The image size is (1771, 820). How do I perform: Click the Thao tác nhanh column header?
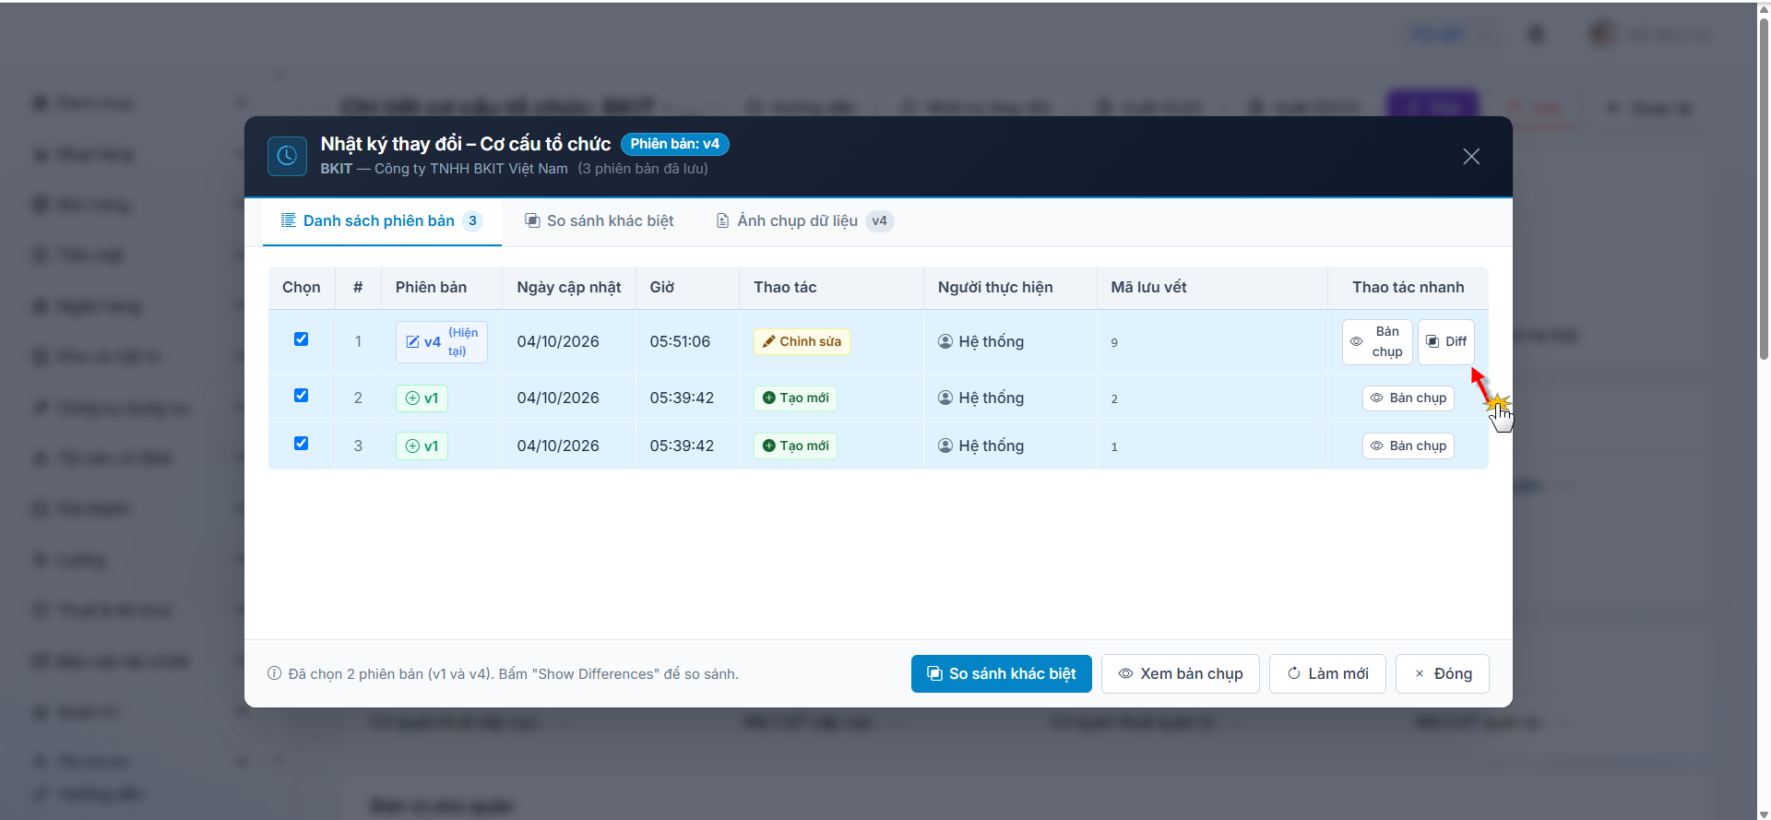1408,288
